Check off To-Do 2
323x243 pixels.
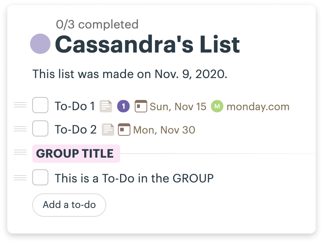(40, 128)
